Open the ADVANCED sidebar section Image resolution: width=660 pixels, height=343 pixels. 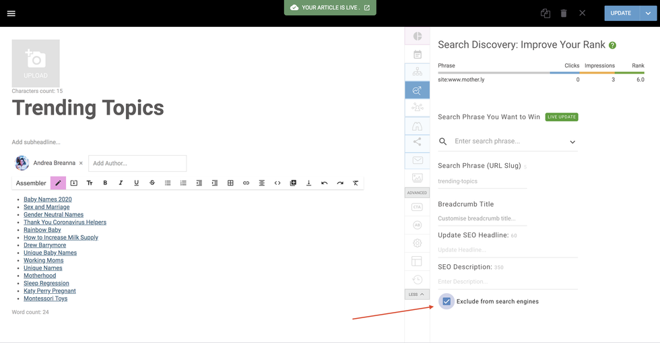click(417, 193)
